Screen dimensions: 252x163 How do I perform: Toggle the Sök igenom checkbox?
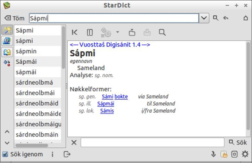[x=5, y=154]
